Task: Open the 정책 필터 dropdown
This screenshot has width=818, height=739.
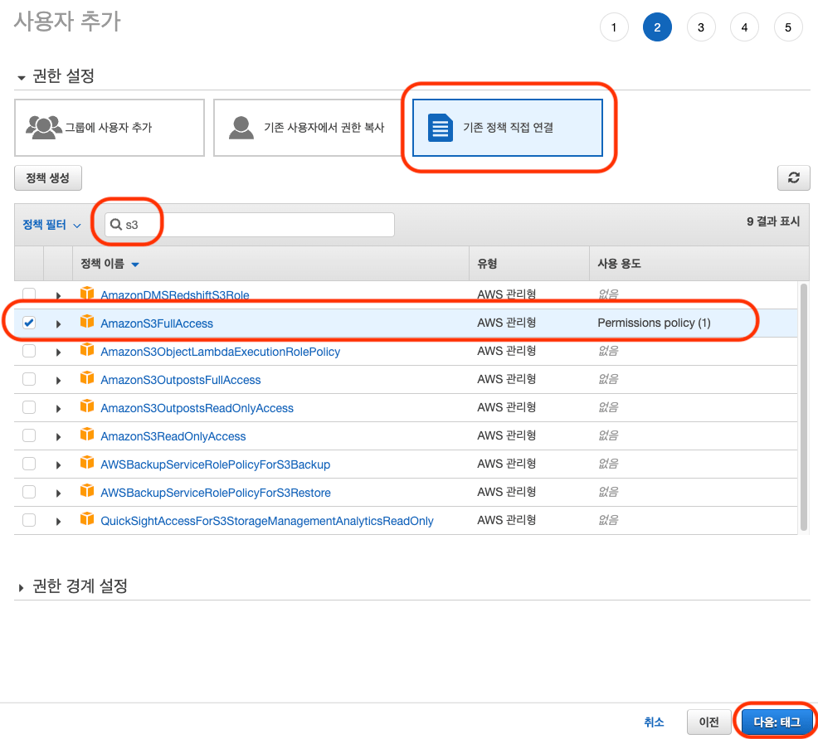Action: 51,225
